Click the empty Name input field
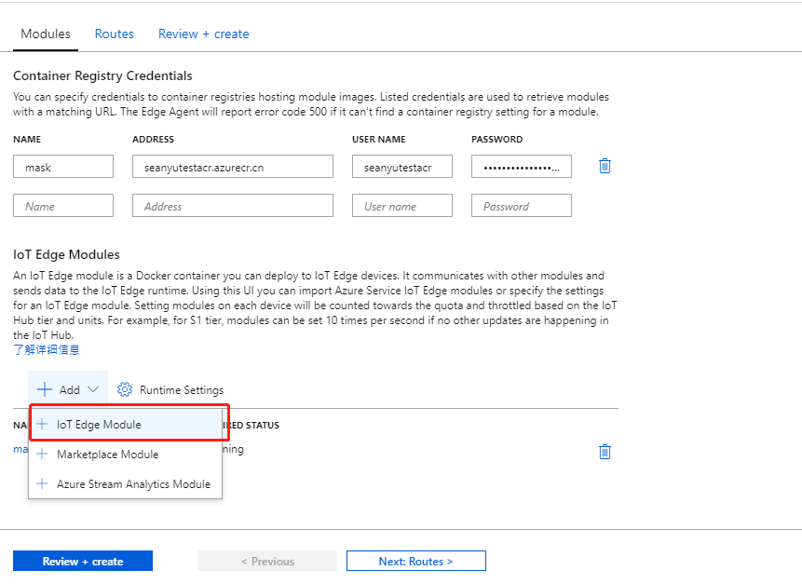Image resolution: width=802 pixels, height=584 pixels. 63,206
